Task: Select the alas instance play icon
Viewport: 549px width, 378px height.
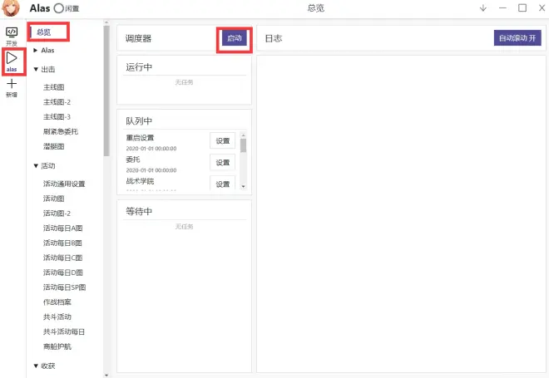Action: pos(12,61)
